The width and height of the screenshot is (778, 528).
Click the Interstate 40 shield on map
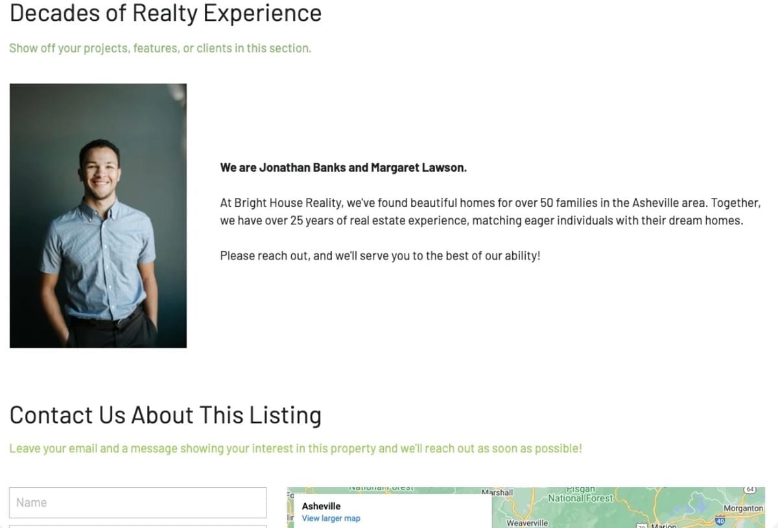(x=720, y=520)
